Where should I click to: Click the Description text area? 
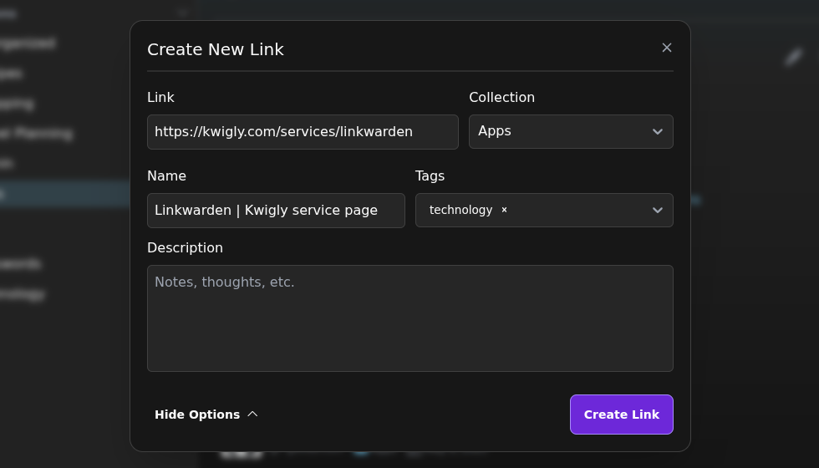410,318
